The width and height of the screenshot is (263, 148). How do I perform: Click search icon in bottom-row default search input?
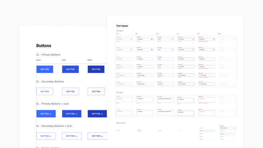[x=118, y=84]
